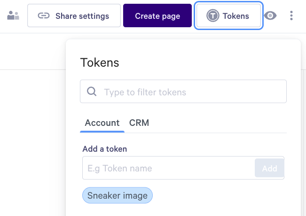The width and height of the screenshot is (306, 216).
Task: Switch to the Account tab
Action: 102,123
